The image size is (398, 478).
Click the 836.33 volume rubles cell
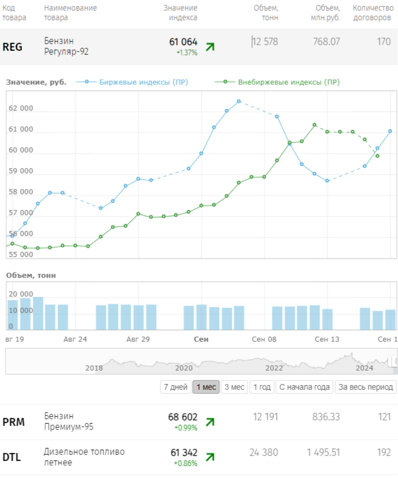[x=326, y=417]
